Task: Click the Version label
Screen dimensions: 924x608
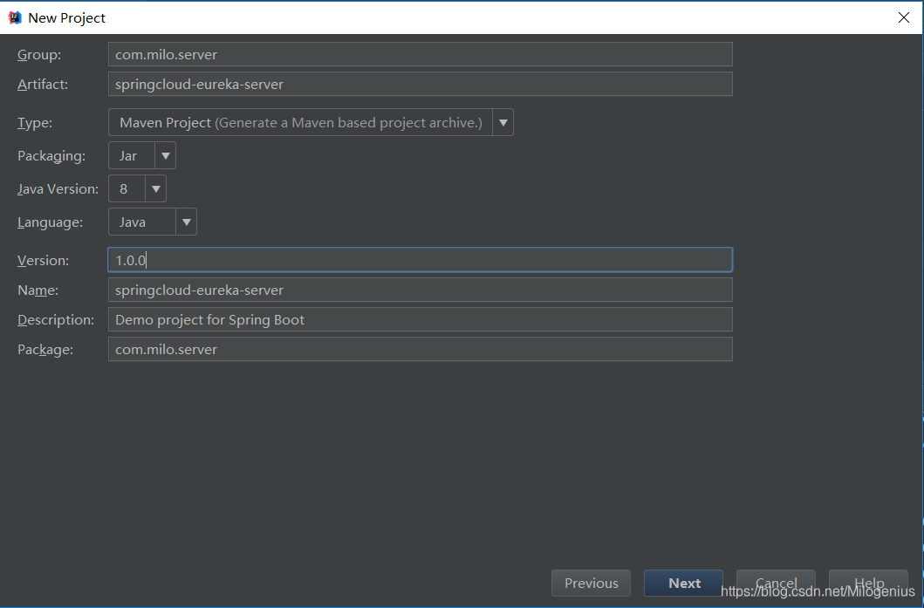Action: click(x=43, y=261)
